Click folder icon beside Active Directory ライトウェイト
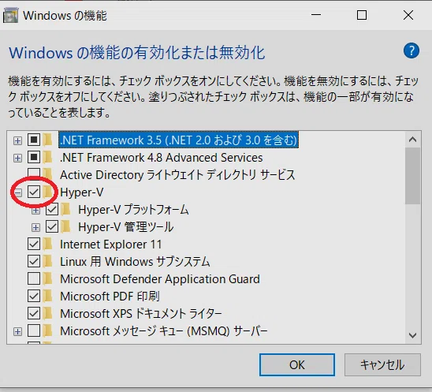Screen dimensions: 432x392 (x=48, y=175)
